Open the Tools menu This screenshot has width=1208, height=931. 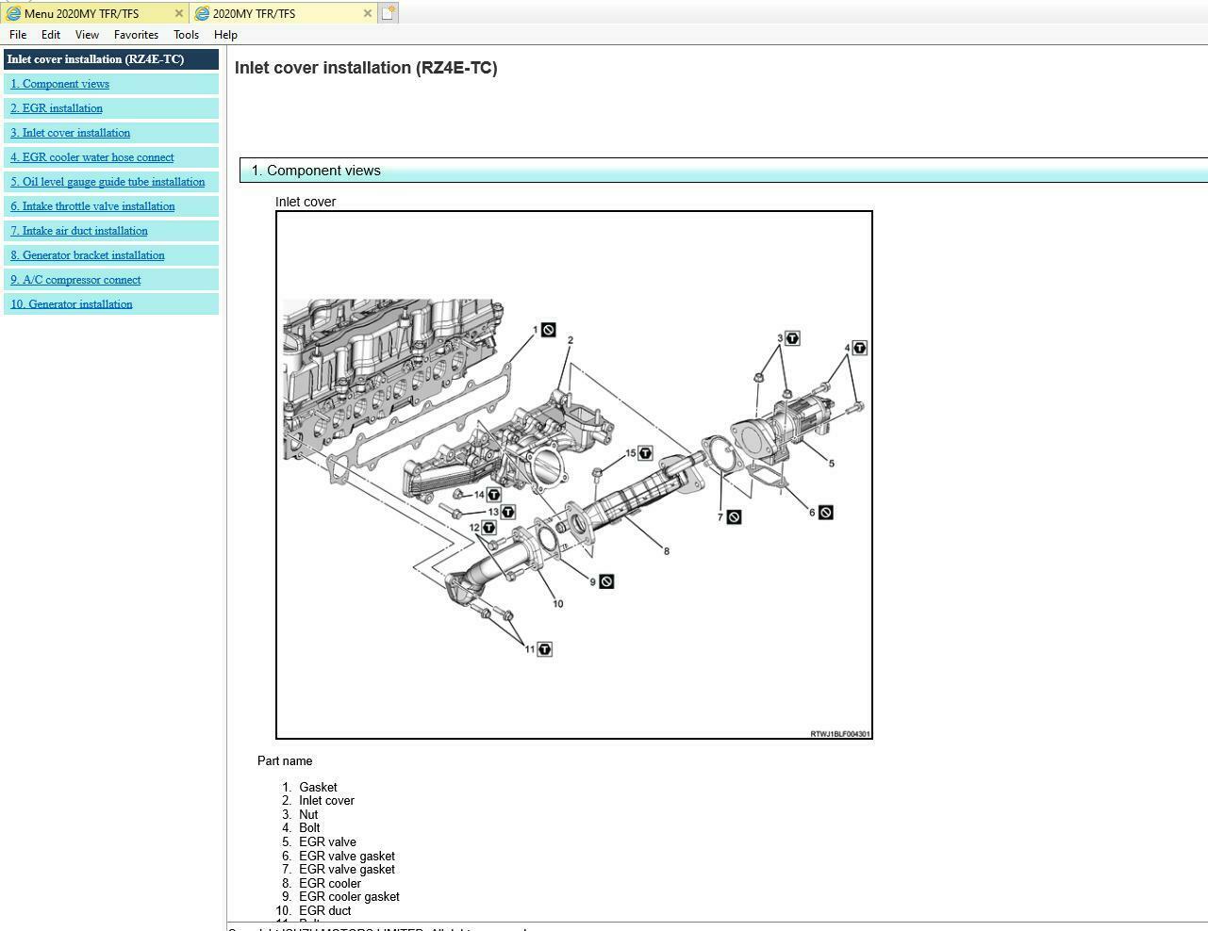[186, 35]
